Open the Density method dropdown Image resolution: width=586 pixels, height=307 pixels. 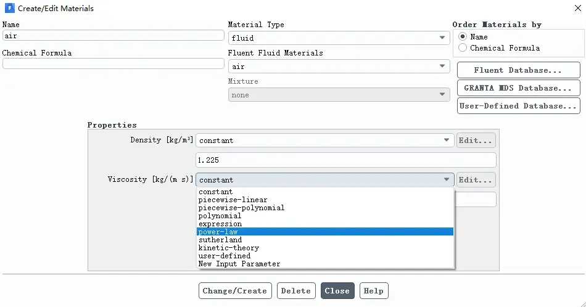pos(324,141)
